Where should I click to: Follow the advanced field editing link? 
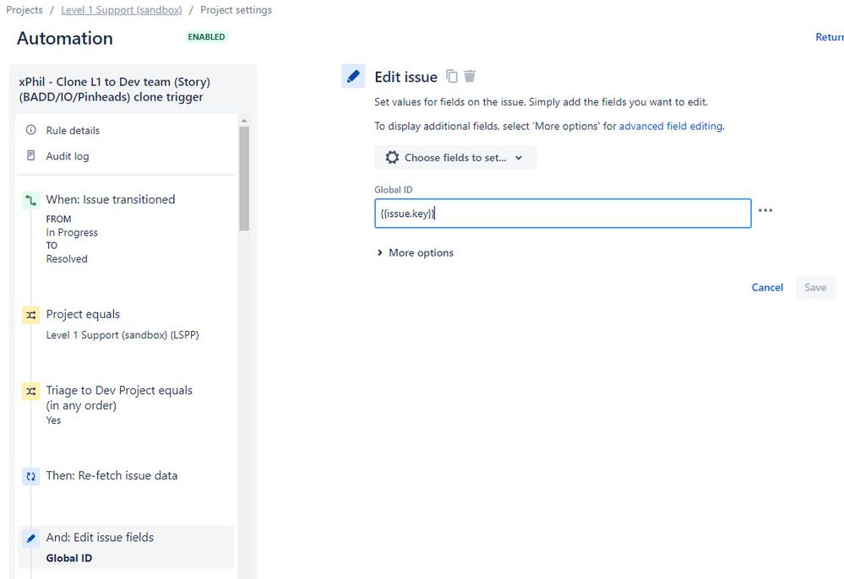[x=670, y=126]
